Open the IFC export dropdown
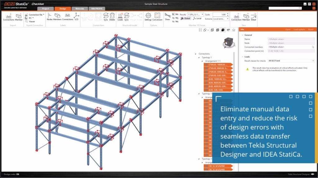Viewport: 318px width, 178px height. pyautogui.click(x=30, y=18)
